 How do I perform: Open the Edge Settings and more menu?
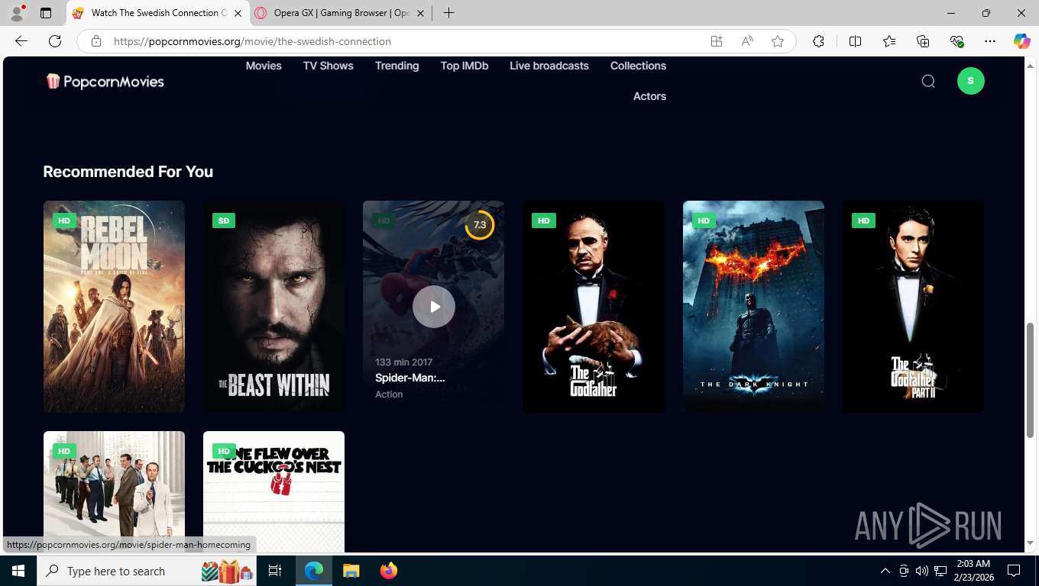pos(990,41)
